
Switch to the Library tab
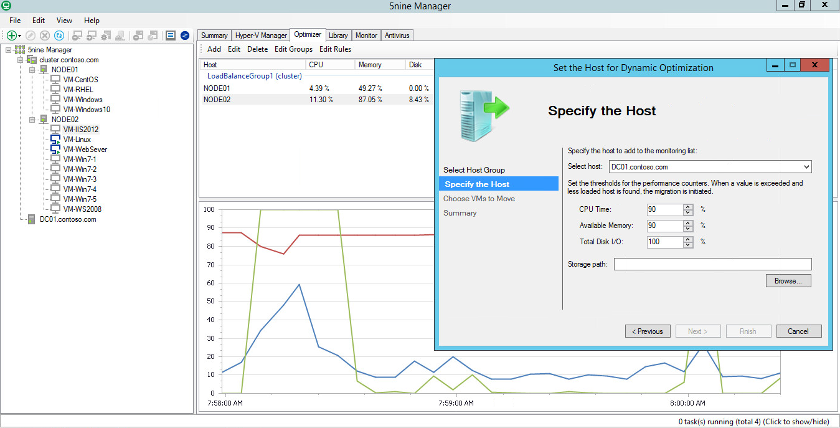[x=338, y=36]
